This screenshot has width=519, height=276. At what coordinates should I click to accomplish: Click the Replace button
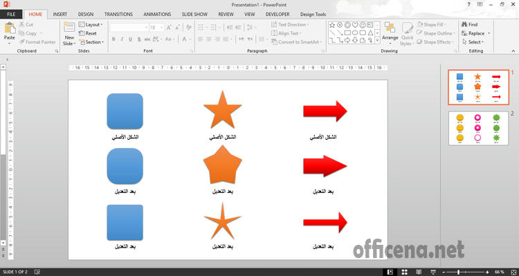point(476,33)
